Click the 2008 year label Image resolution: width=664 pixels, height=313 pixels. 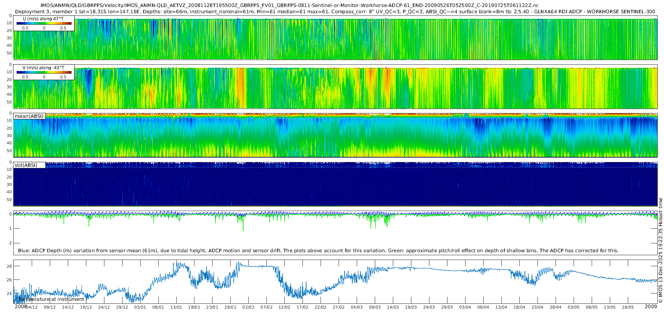coord(21,307)
